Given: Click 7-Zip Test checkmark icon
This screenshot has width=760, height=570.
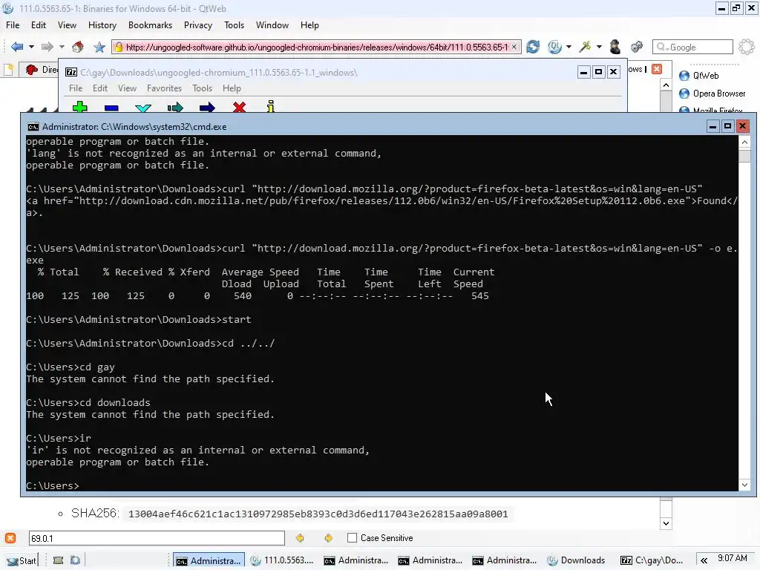Looking at the screenshot, I should (143, 108).
